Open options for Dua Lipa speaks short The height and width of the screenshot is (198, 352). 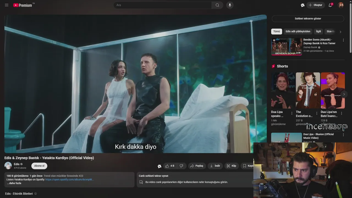292,113
